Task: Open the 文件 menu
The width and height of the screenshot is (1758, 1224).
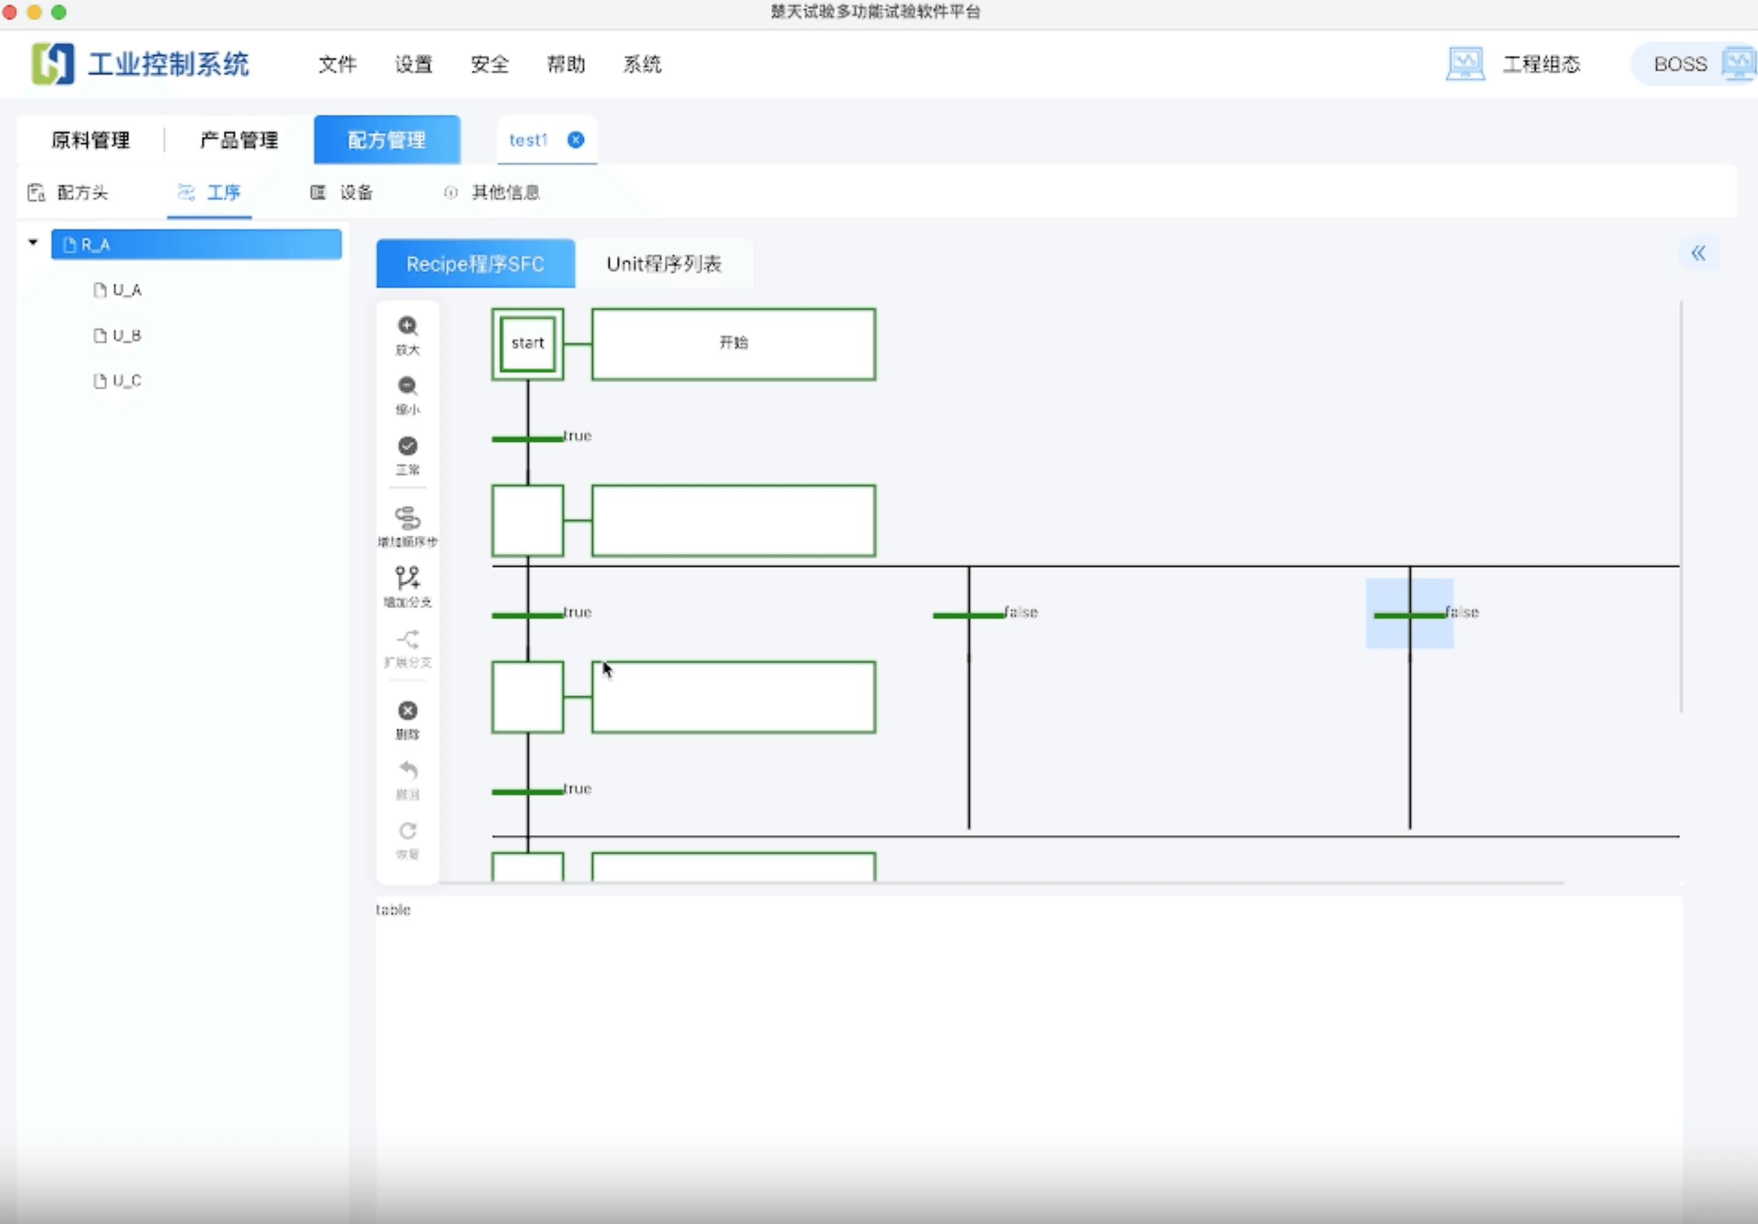Action: click(x=338, y=64)
